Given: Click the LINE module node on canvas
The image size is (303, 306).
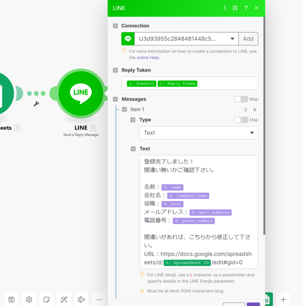Looking at the screenshot, I should (x=81, y=93).
